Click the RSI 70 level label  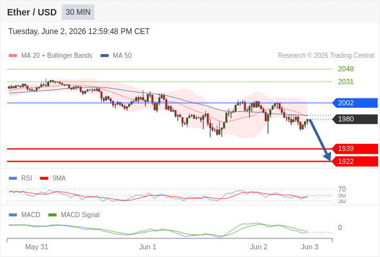[x=342, y=189]
